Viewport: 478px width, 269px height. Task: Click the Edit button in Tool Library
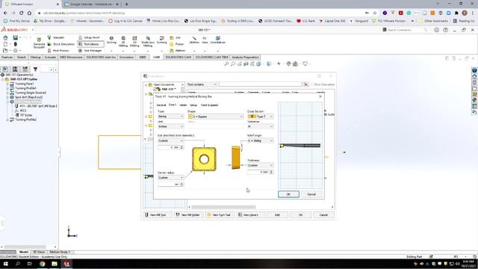pos(277,215)
